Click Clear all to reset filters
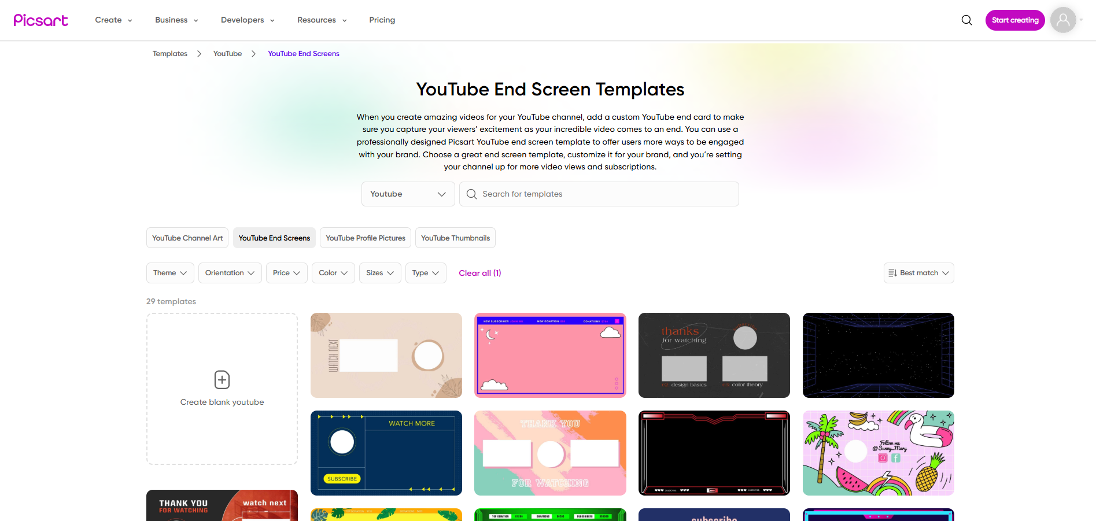This screenshot has height=521, width=1096. point(479,272)
